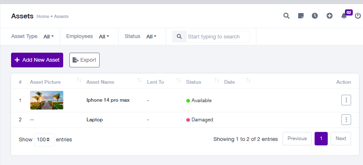
Task: Click the Available status text
Action: coord(201,100)
